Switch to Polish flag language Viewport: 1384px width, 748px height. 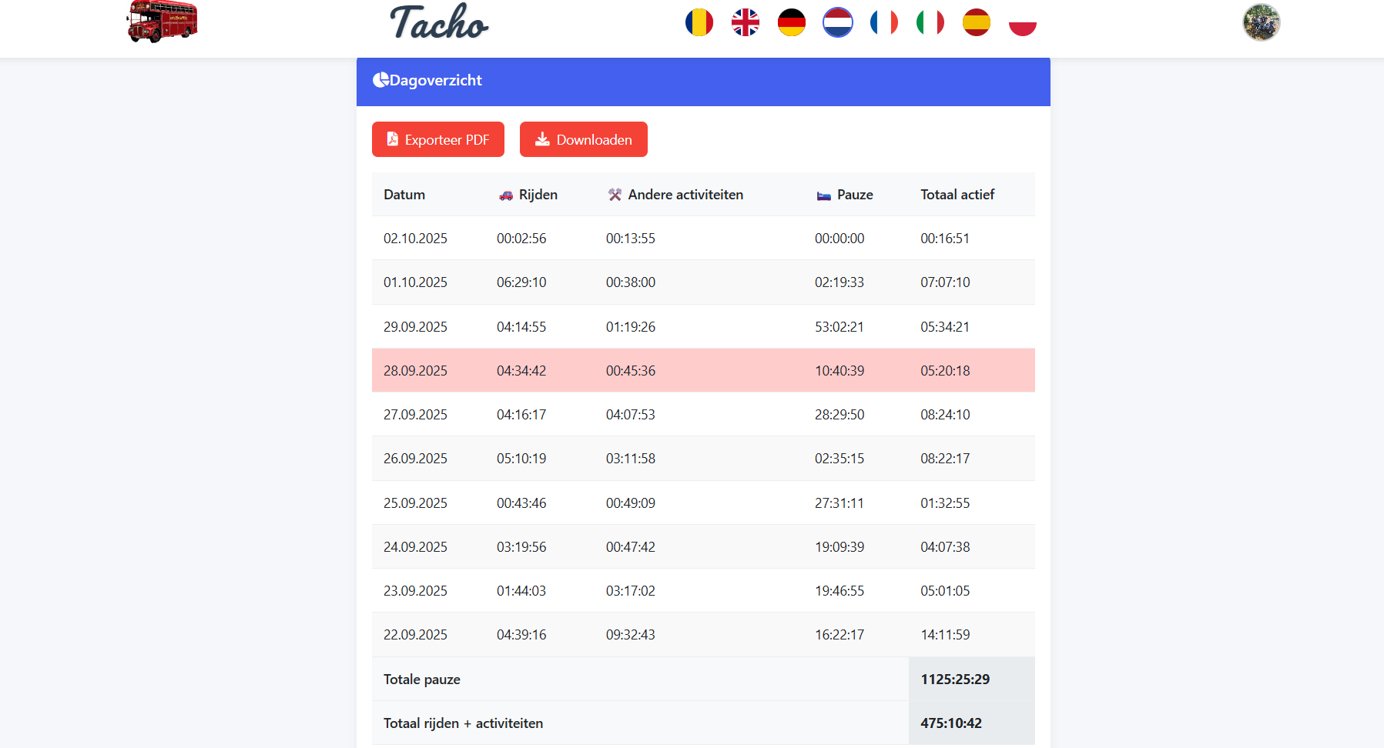coord(1022,22)
